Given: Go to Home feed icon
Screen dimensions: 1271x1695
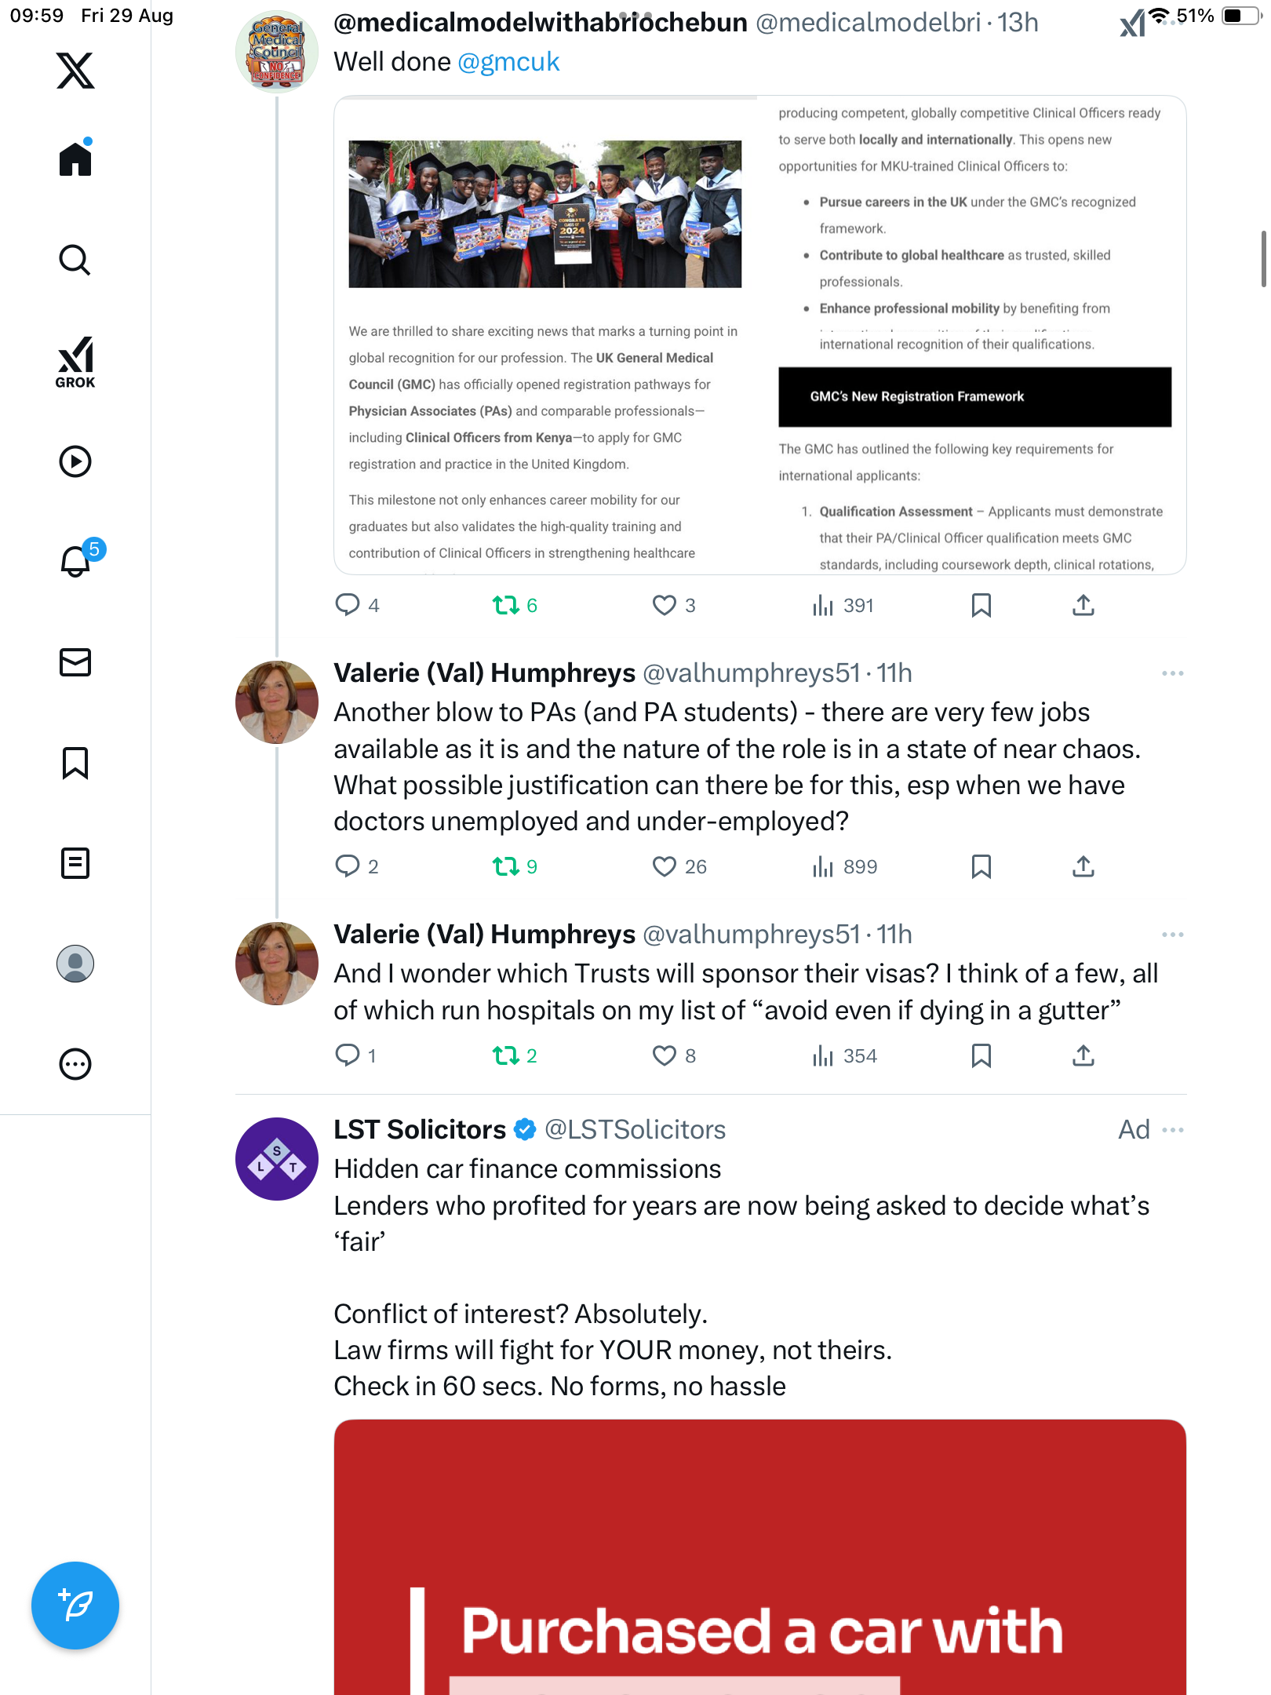Looking at the screenshot, I should pyautogui.click(x=75, y=159).
